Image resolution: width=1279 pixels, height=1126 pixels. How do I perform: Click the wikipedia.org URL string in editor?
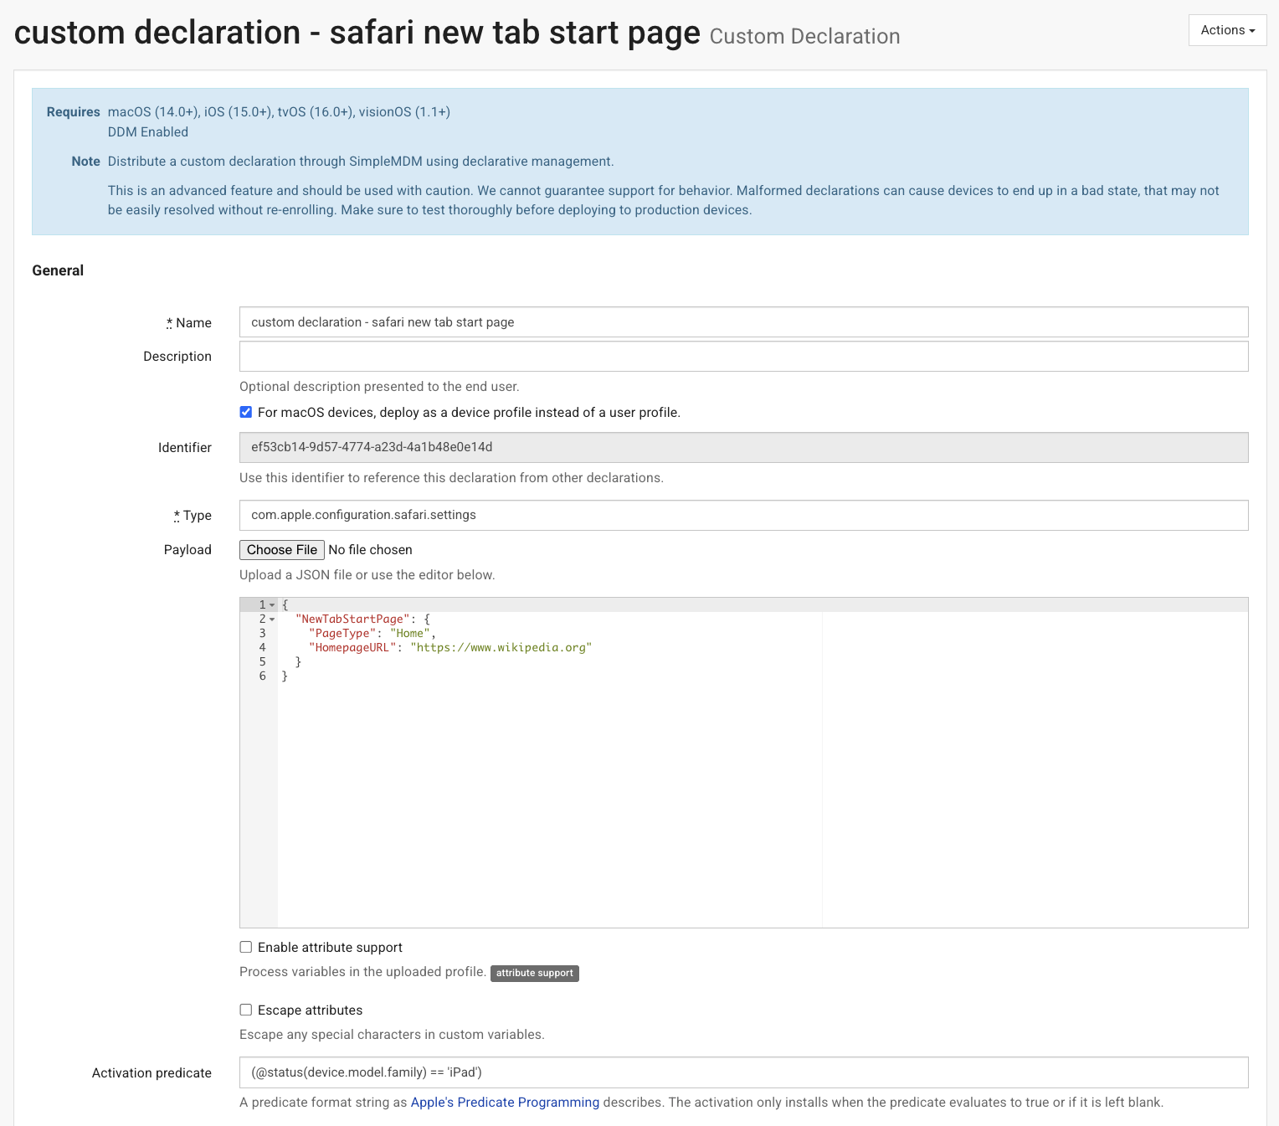(501, 648)
